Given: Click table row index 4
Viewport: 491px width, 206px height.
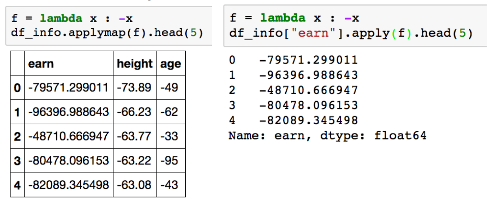Looking at the screenshot, I should point(18,185).
